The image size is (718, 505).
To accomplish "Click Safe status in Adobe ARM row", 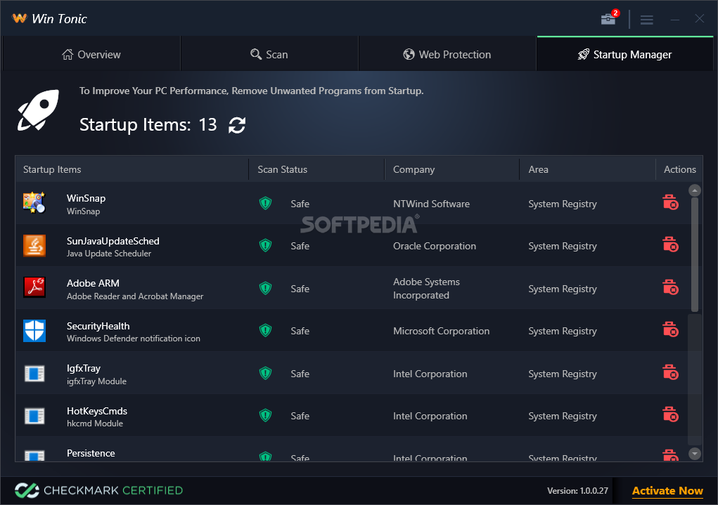I will point(300,289).
